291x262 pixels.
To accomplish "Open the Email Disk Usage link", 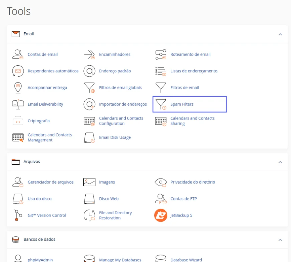I will [115, 137].
